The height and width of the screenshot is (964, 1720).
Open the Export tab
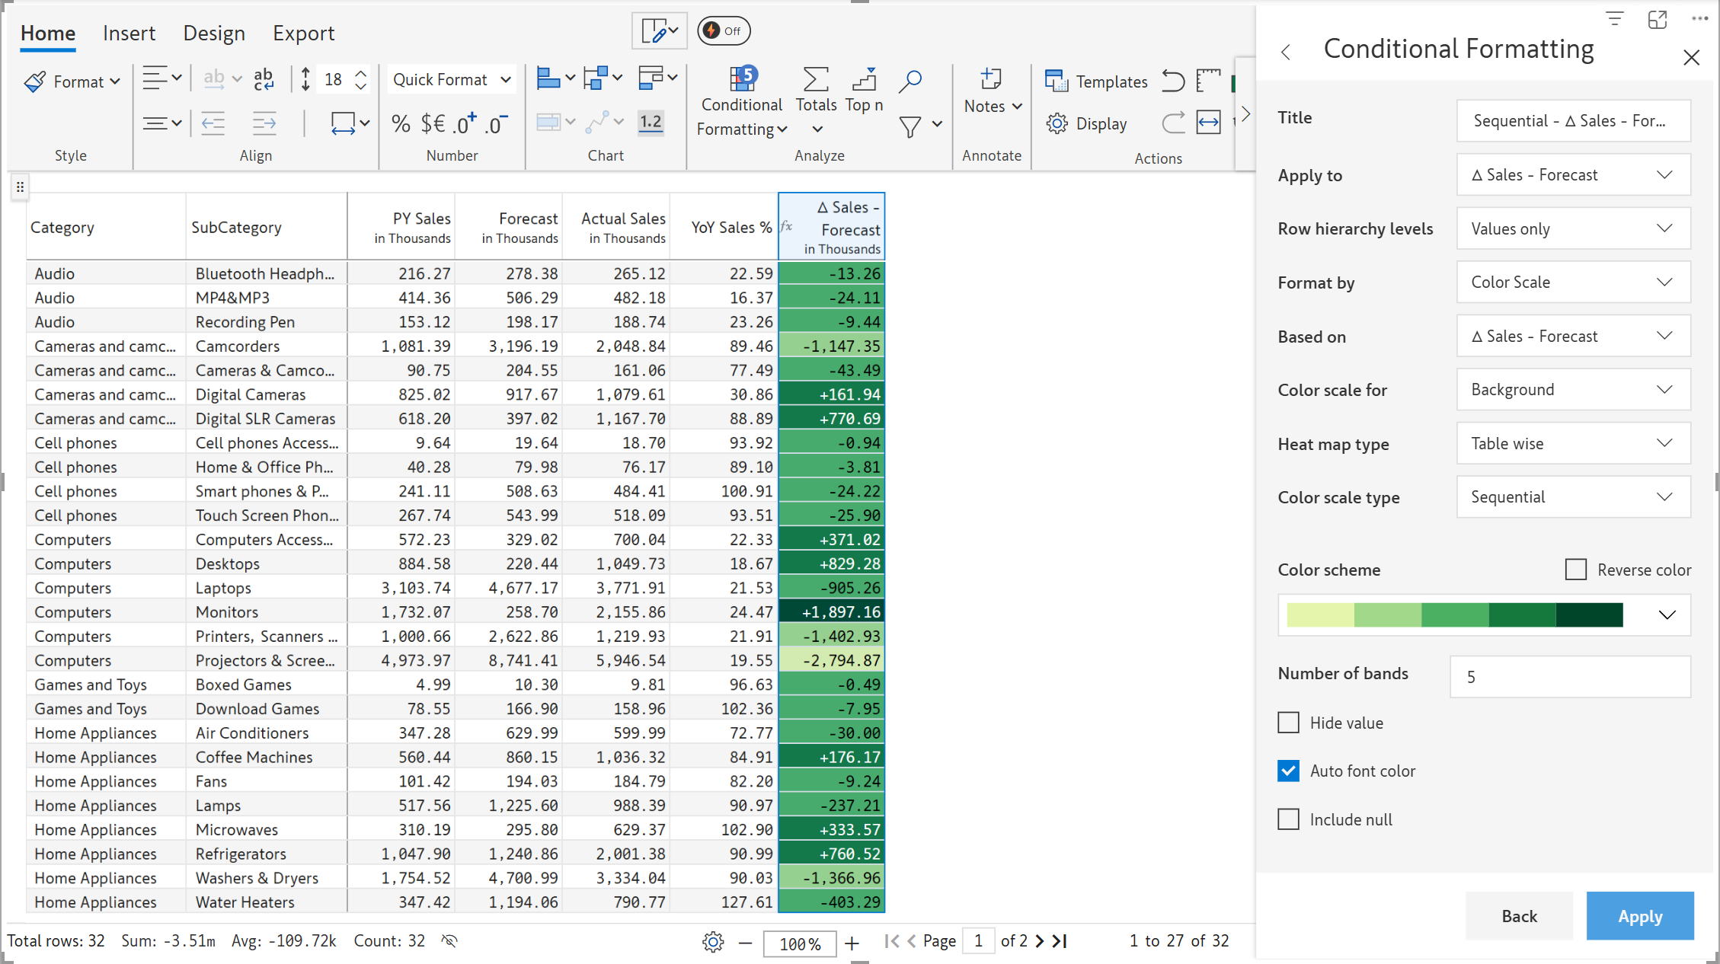[303, 34]
